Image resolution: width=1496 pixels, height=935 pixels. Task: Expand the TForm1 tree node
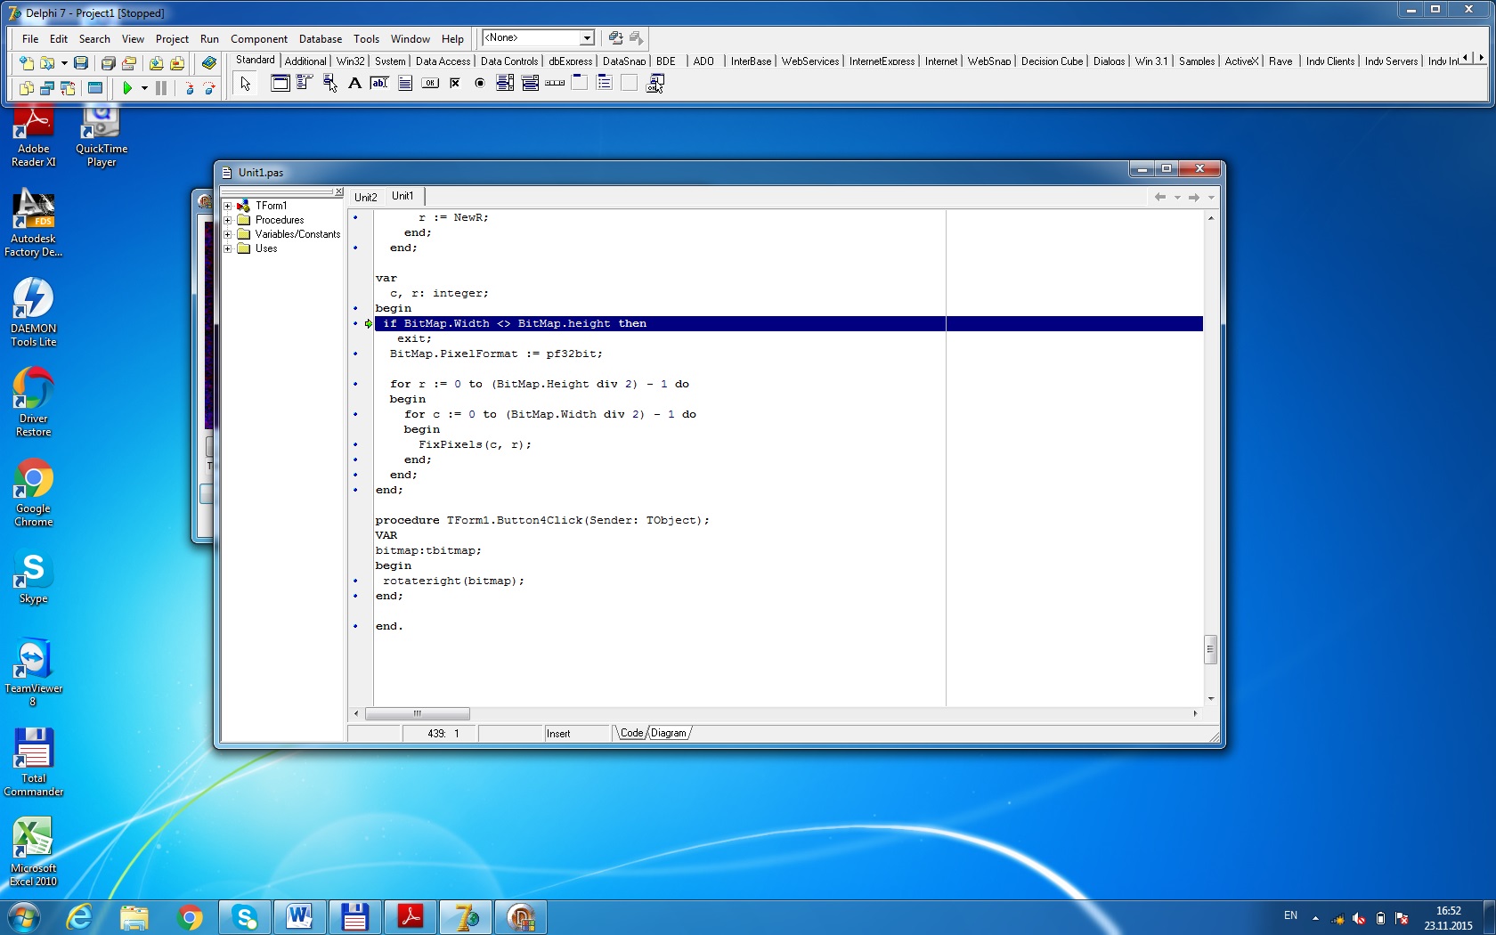pyautogui.click(x=228, y=206)
